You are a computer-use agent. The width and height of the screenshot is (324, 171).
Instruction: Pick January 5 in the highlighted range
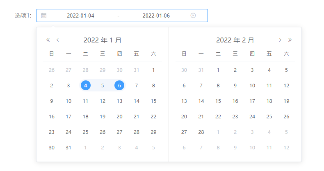[103, 85]
